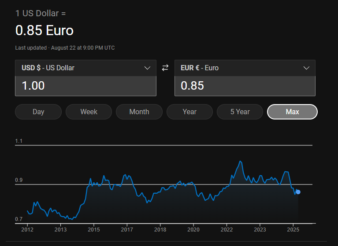Click the 2017 label on chart axis

click(x=127, y=230)
